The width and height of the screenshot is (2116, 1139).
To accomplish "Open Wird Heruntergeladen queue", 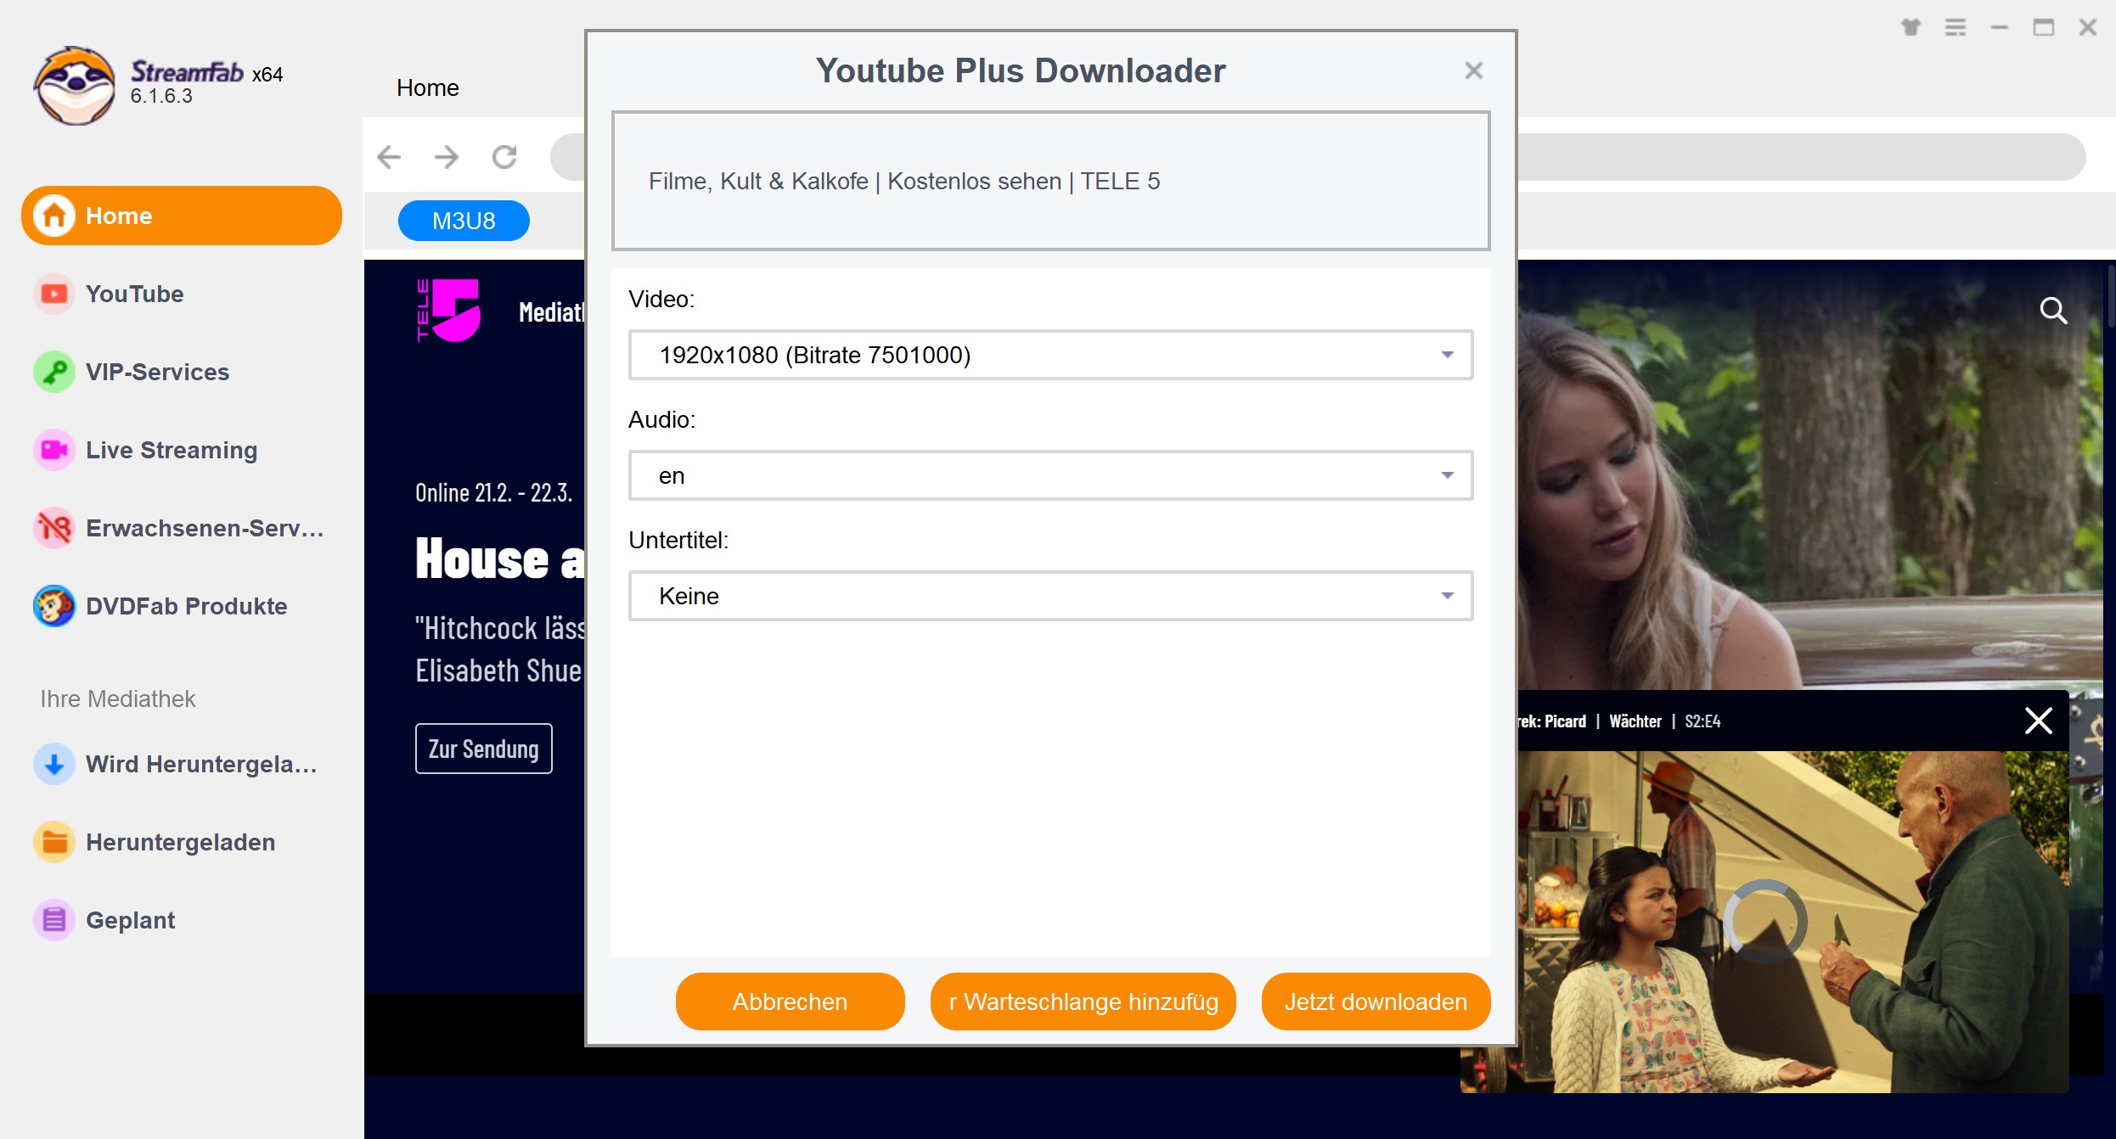I will tap(181, 763).
